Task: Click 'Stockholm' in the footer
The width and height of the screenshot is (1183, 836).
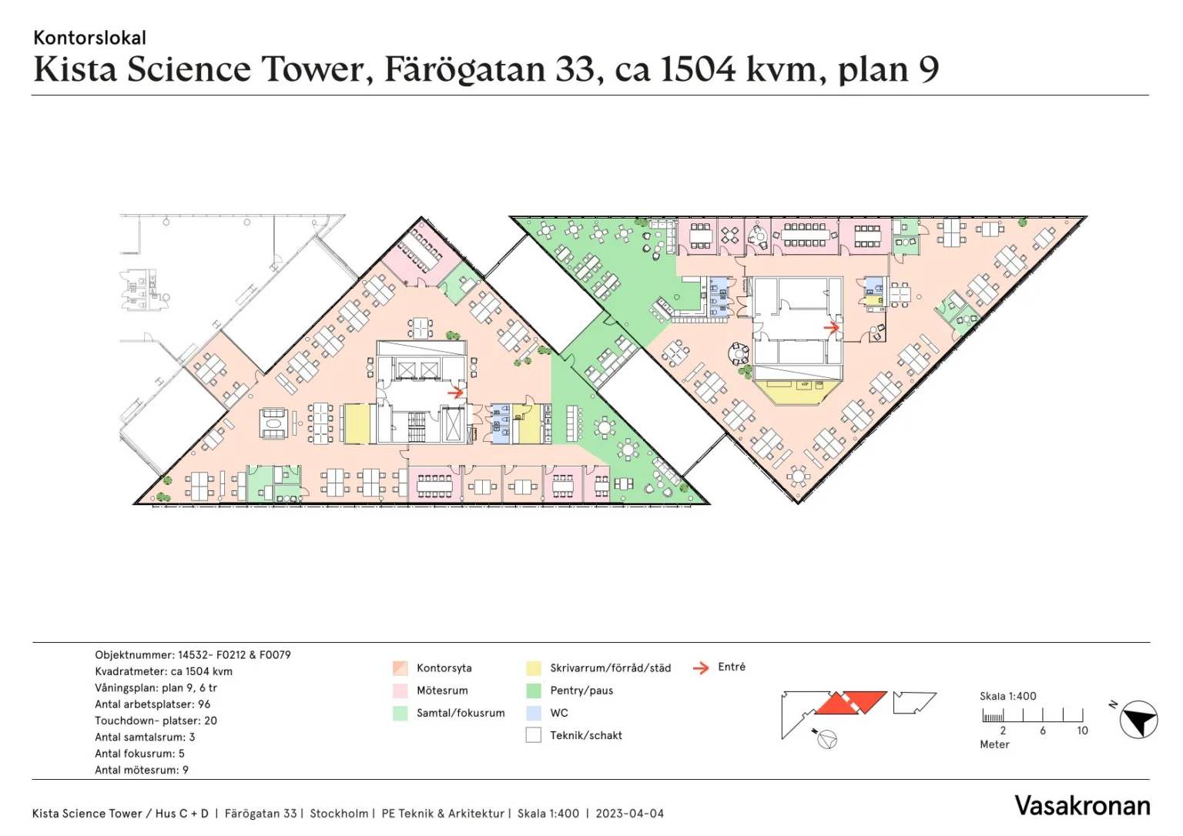Action: tap(339, 814)
